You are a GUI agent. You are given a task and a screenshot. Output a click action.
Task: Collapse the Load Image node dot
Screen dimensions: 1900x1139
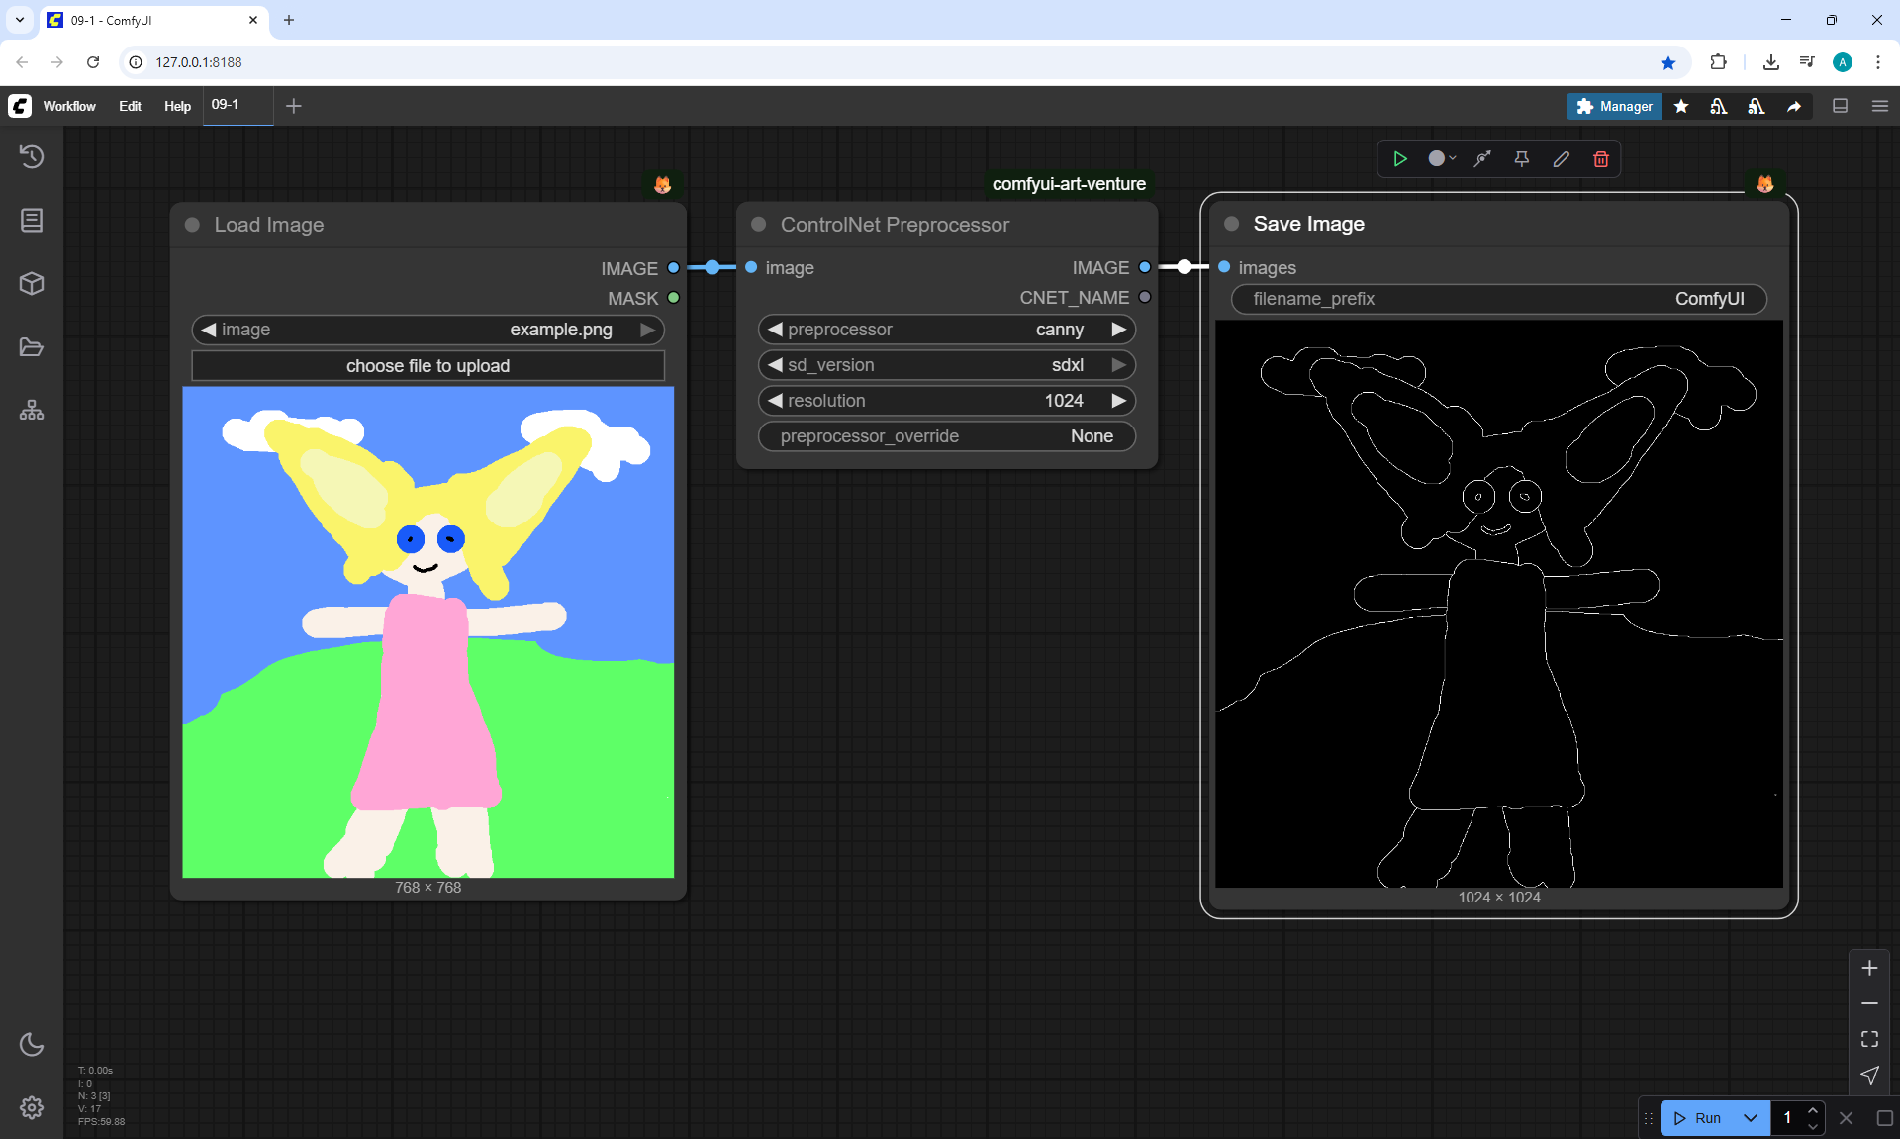point(193,225)
